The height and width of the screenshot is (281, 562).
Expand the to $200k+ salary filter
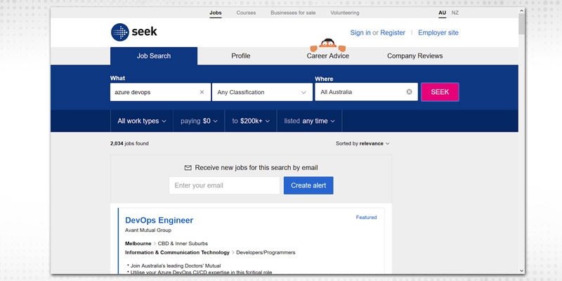(251, 121)
